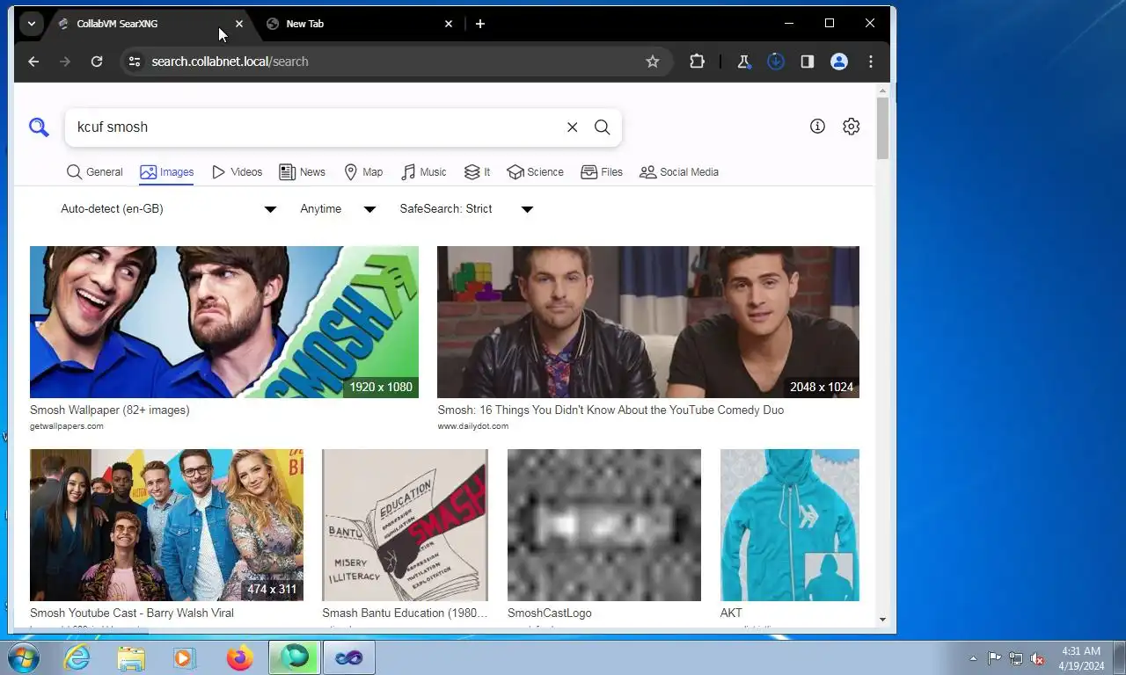Open the SmoshCastLogo image thumbnail
1126x675 pixels.
[604, 525]
